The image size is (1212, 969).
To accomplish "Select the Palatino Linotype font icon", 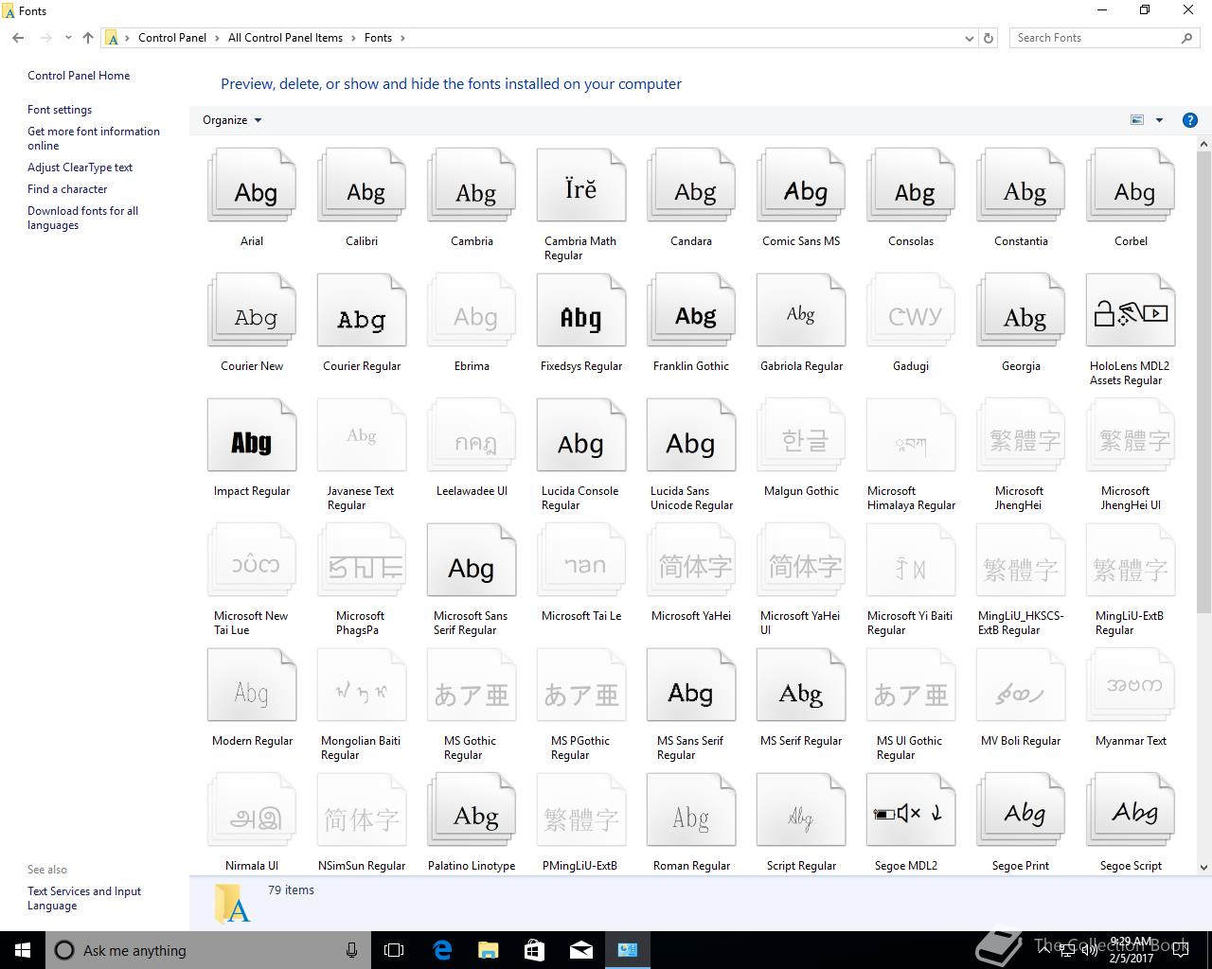I will tap(472, 810).
